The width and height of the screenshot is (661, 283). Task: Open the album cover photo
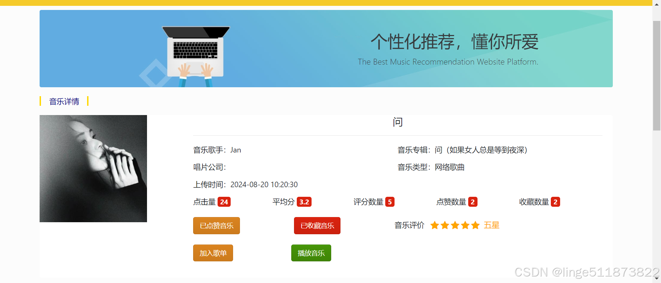93,169
